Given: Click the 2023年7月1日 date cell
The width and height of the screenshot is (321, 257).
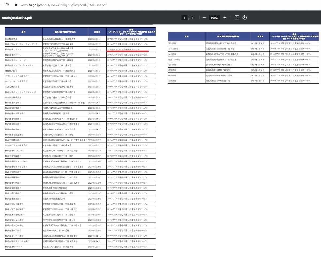Looking at the screenshot, I should pyautogui.click(x=97, y=247).
